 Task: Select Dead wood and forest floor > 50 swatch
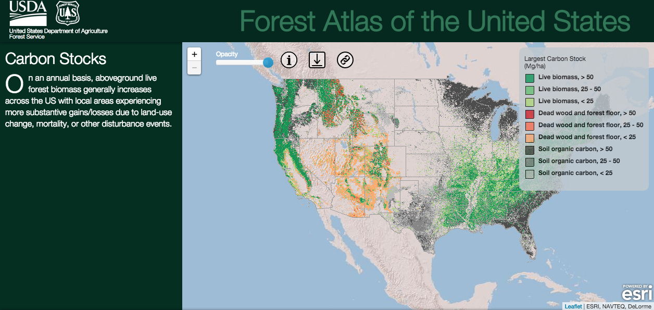(530, 114)
